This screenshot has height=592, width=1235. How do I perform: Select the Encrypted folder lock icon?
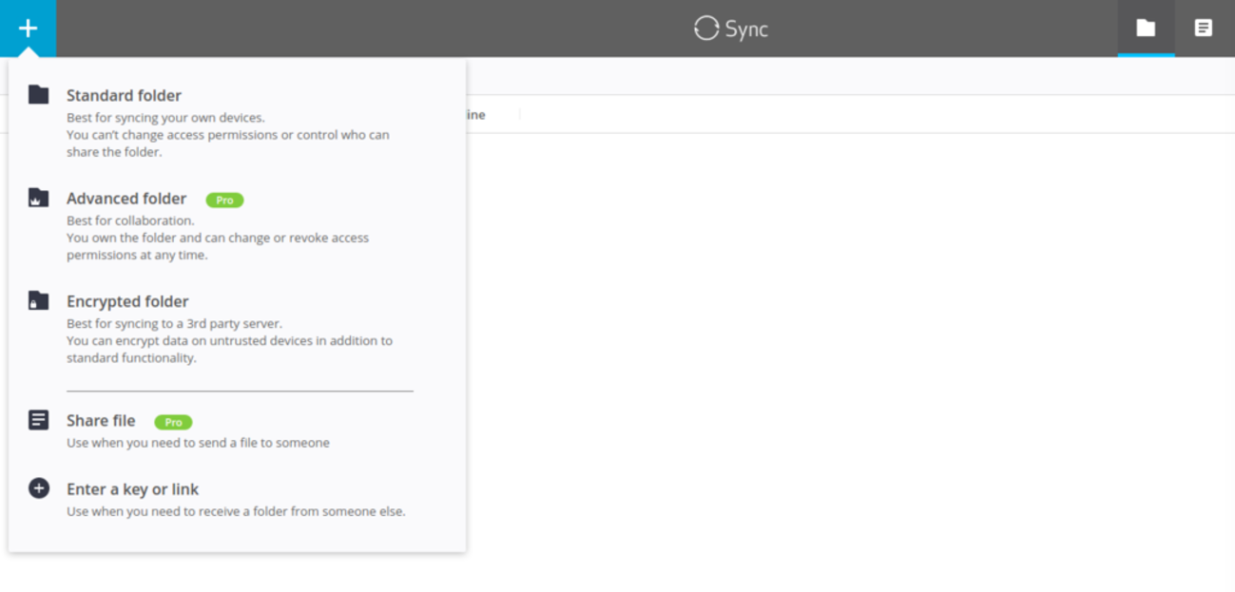(38, 300)
